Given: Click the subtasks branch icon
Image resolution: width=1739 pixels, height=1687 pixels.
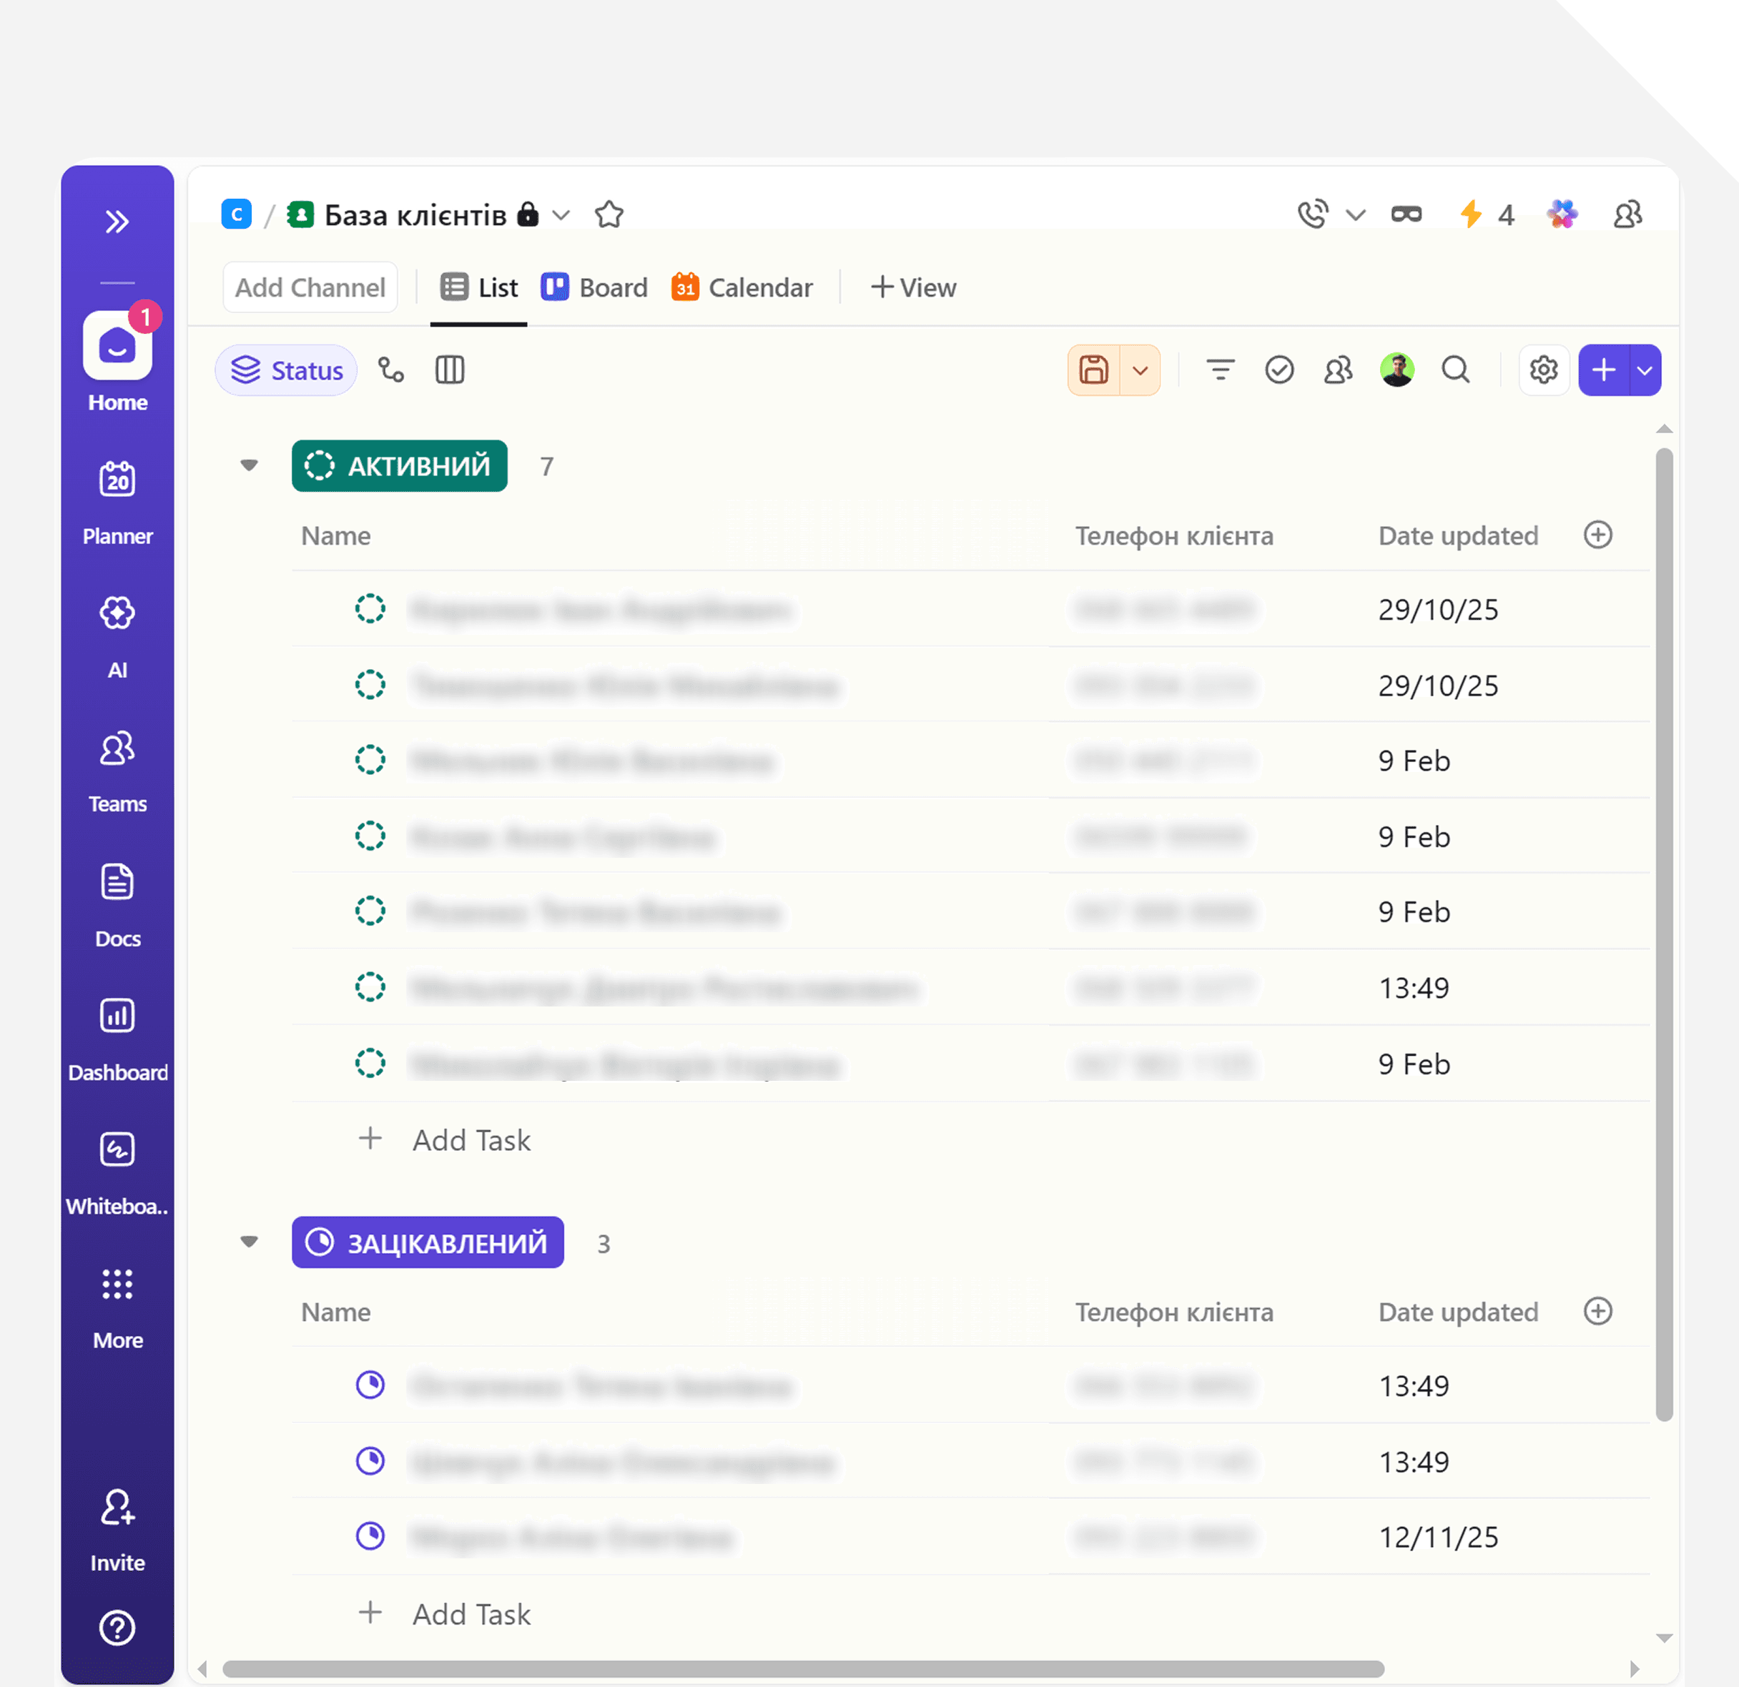Looking at the screenshot, I should 391,370.
